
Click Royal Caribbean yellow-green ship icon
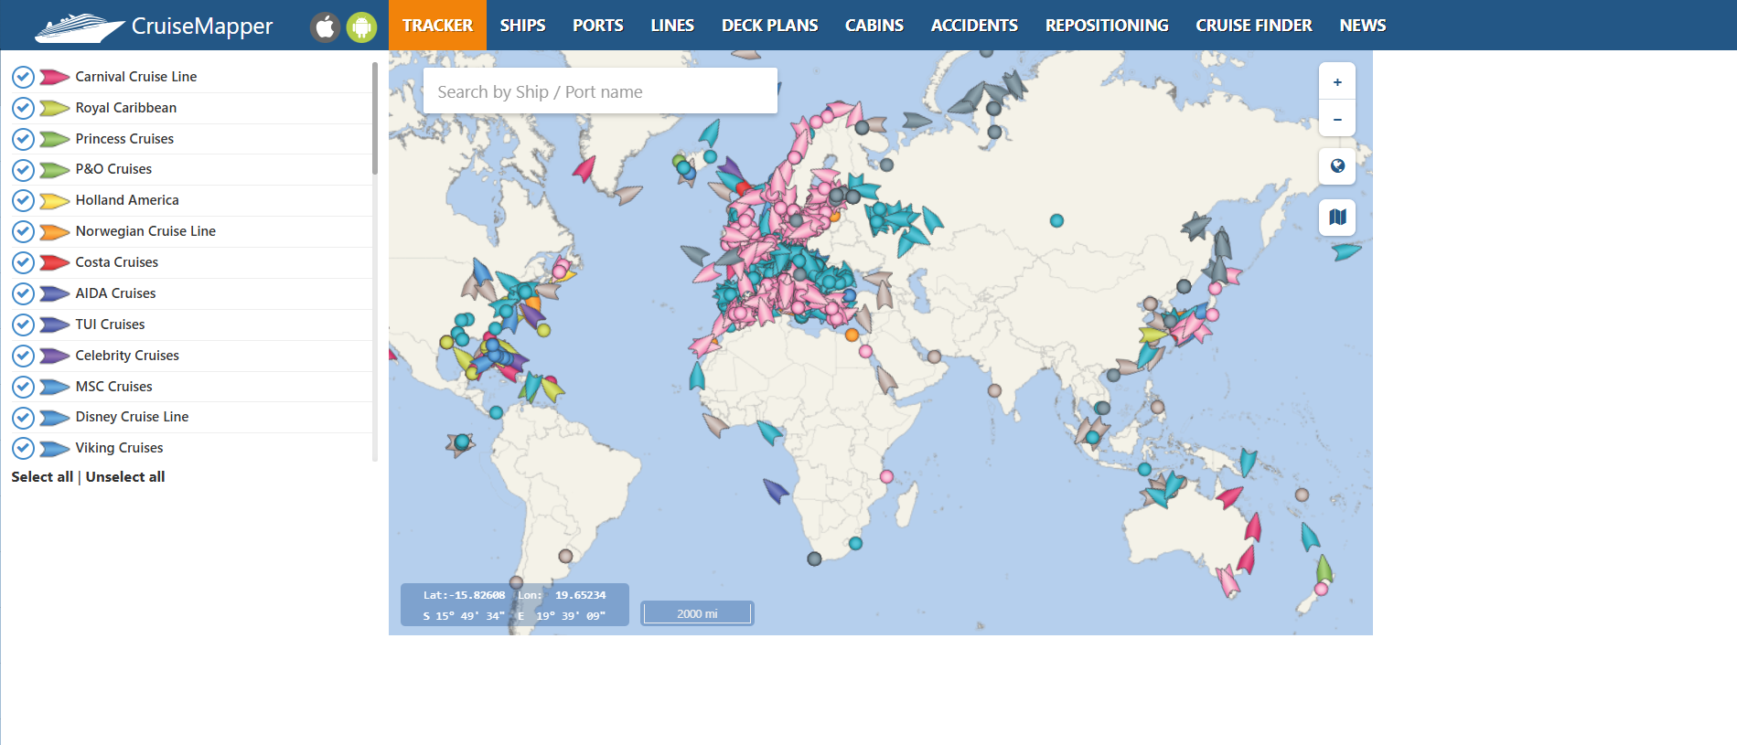point(55,108)
